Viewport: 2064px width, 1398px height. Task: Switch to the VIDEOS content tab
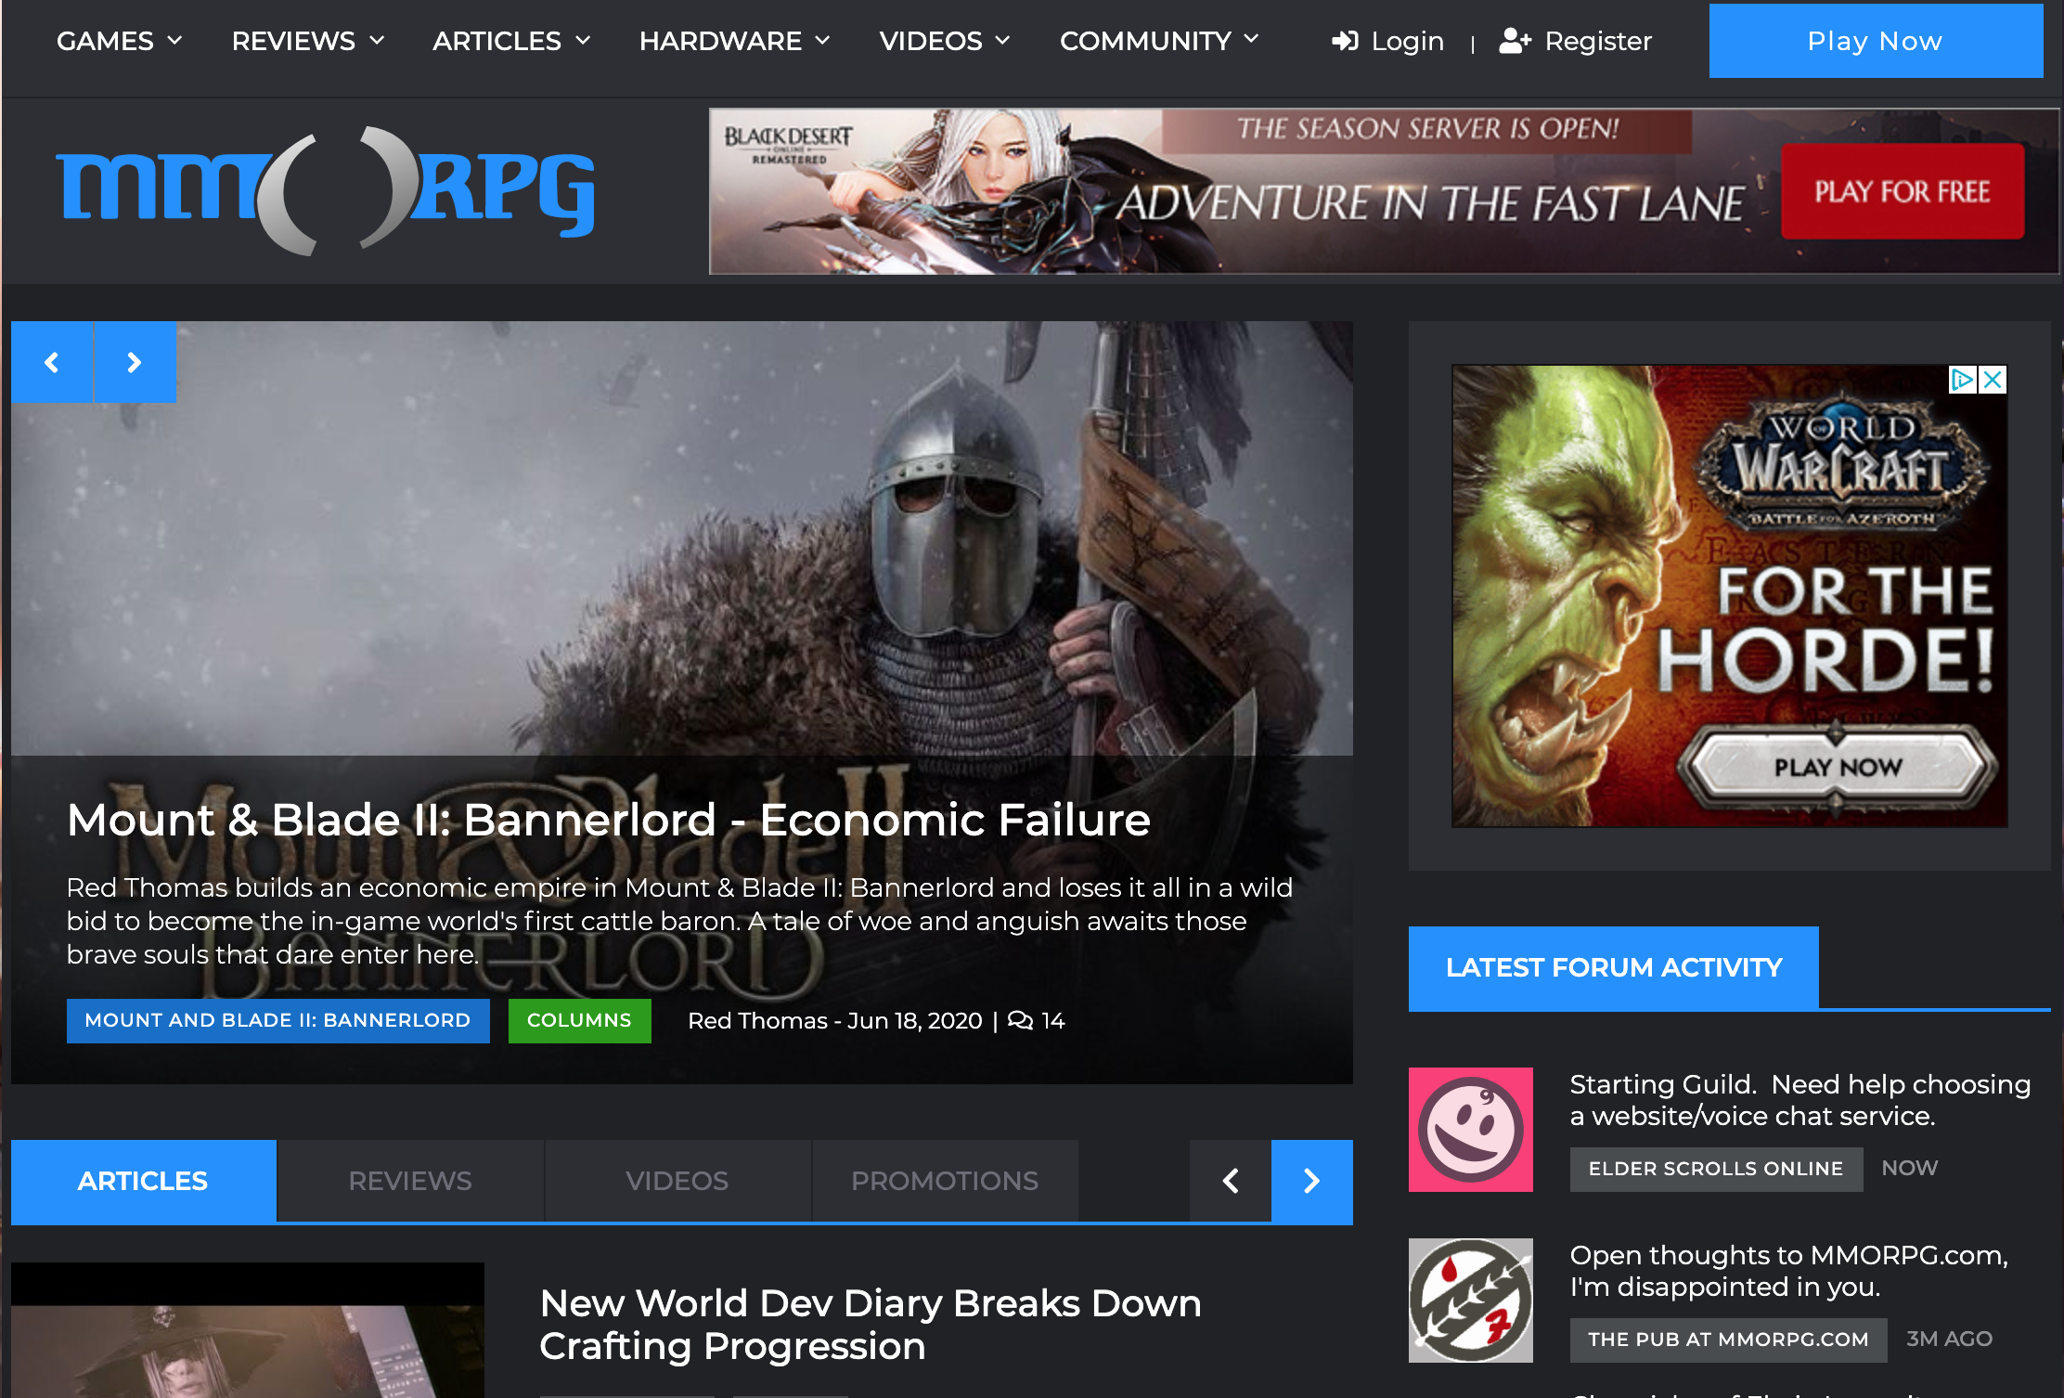(x=677, y=1181)
